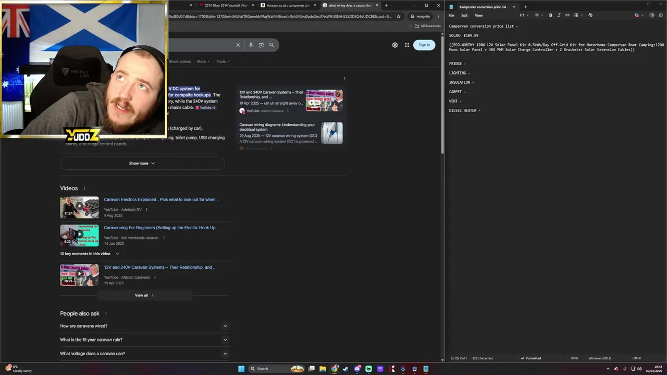The image size is (667, 375).
Task: Expand the More search filters dropdown
Action: click(x=203, y=61)
